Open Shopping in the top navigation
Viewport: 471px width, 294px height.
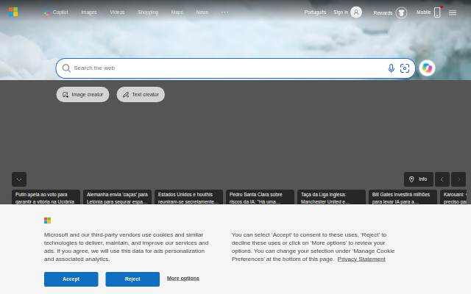(x=148, y=12)
